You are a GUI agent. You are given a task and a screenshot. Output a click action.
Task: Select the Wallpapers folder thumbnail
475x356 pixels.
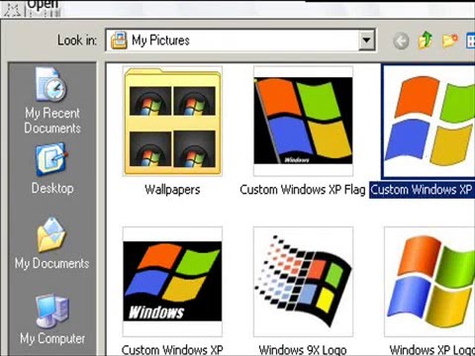(x=172, y=121)
